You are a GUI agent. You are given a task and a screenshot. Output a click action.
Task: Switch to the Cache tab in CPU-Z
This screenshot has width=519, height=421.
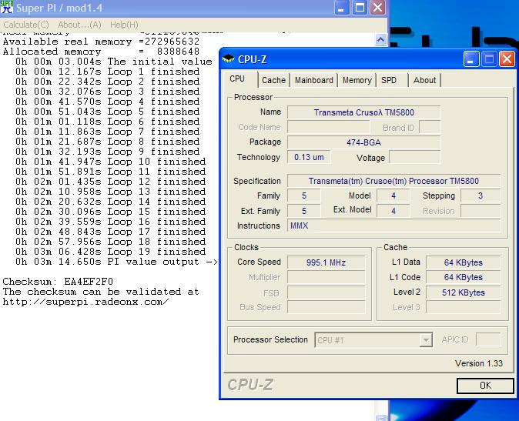click(x=273, y=80)
